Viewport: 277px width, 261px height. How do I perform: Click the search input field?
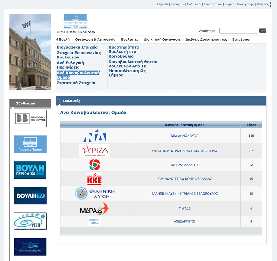click(238, 31)
